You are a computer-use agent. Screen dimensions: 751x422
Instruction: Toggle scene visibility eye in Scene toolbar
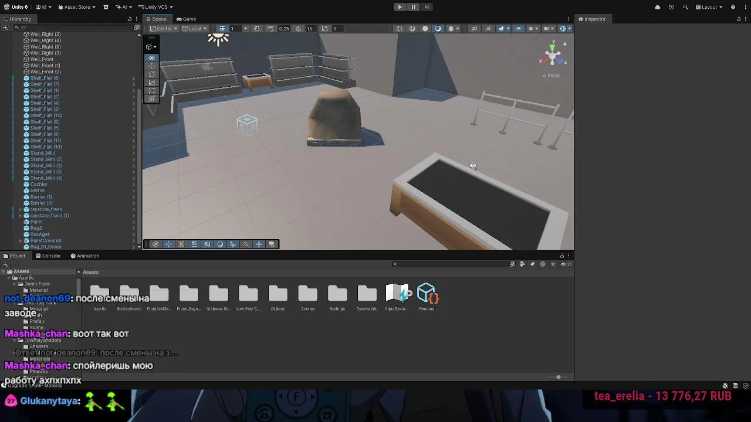(x=518, y=29)
